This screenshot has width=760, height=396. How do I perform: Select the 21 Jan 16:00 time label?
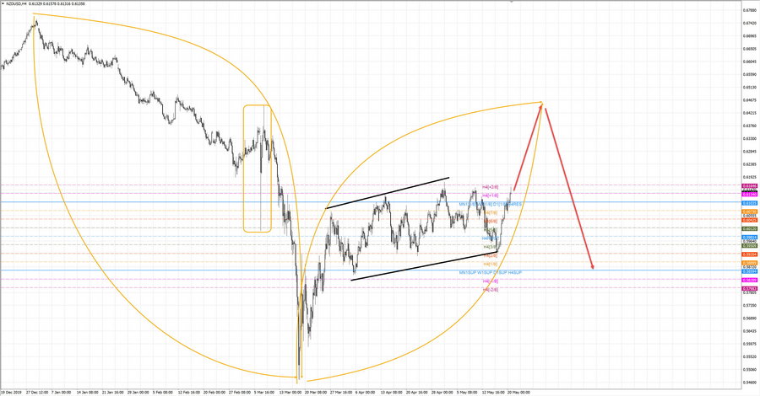click(112, 393)
